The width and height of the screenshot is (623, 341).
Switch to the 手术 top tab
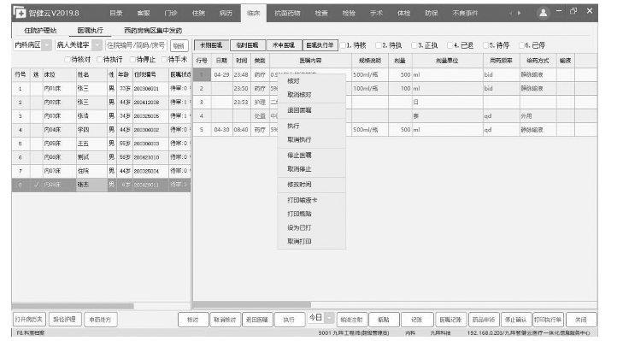coord(376,13)
